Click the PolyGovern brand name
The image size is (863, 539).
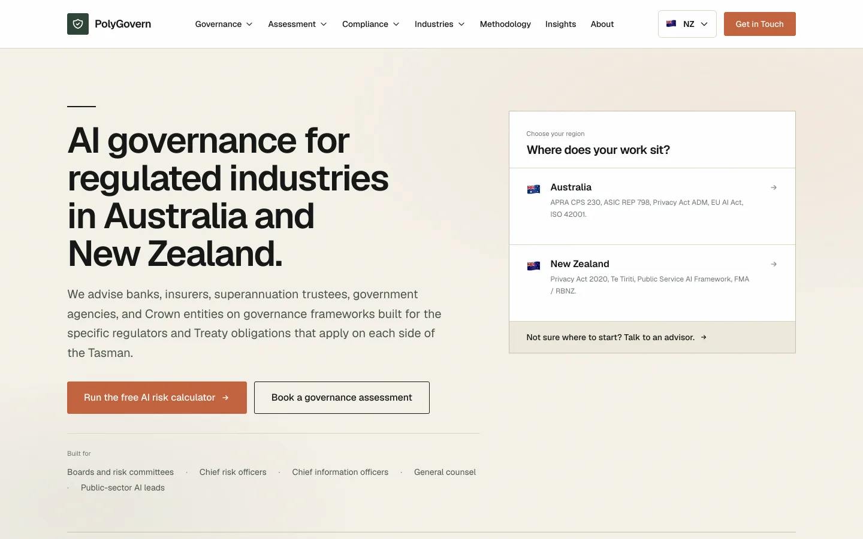[123, 24]
